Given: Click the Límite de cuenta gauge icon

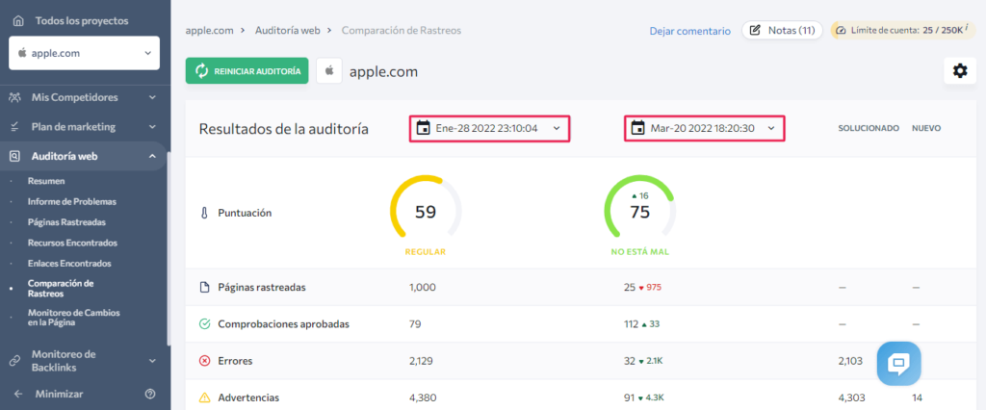Looking at the screenshot, I should pos(841,30).
